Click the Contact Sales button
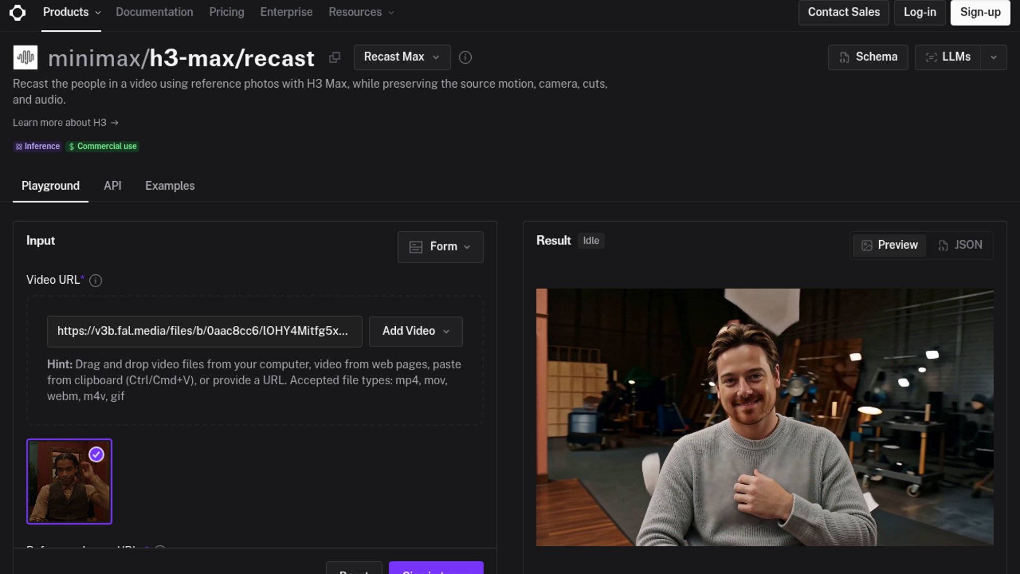The width and height of the screenshot is (1020, 574). [x=844, y=12]
